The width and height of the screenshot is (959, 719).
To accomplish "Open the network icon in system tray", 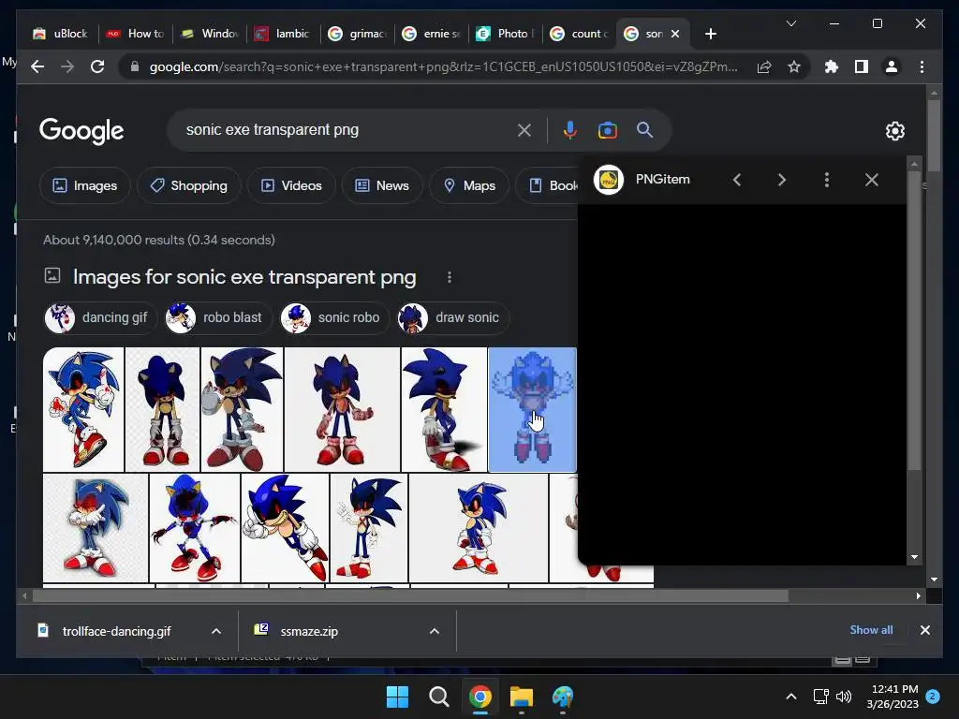I will (820, 697).
